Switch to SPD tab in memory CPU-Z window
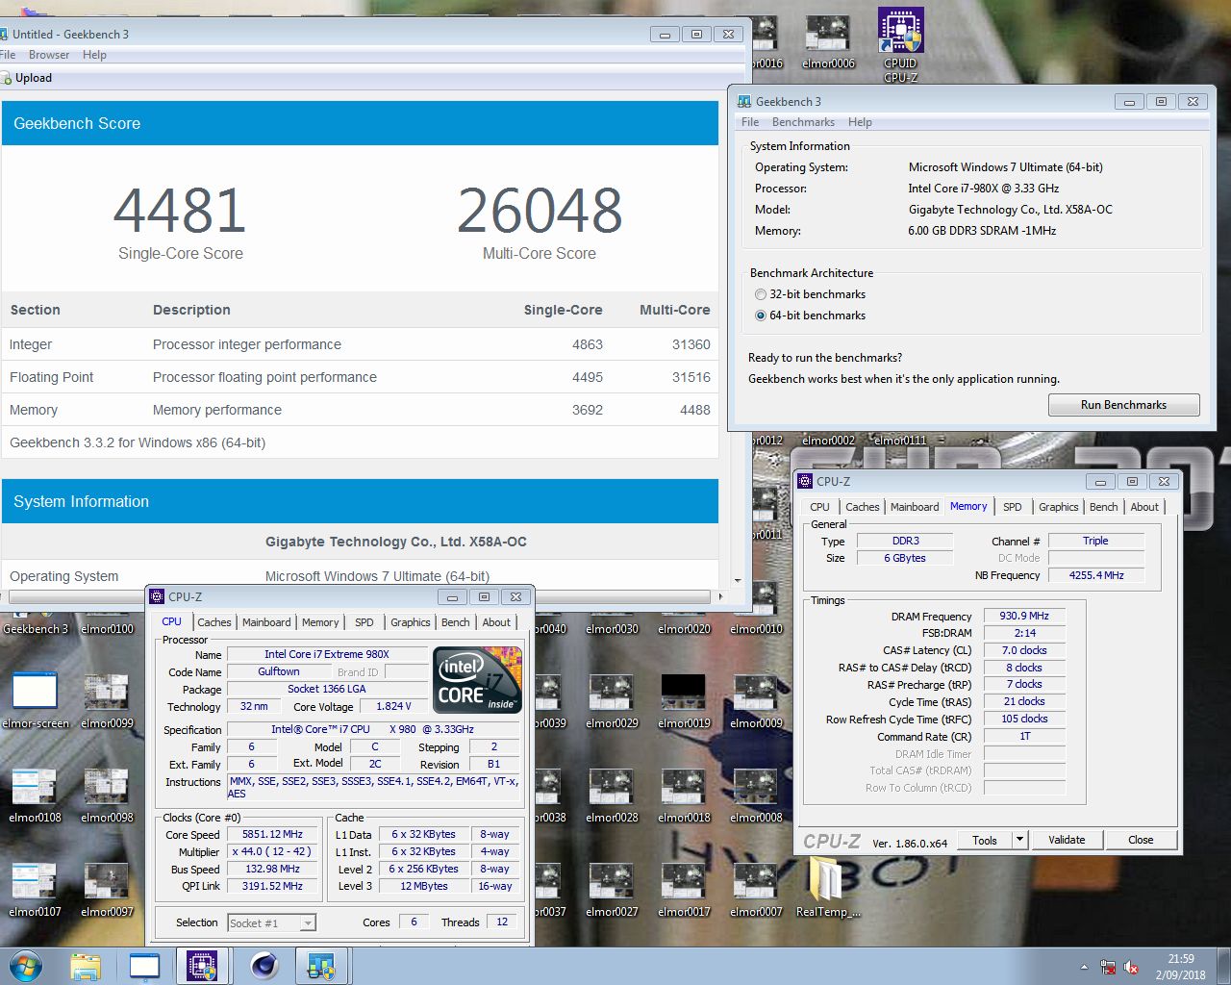Screen dimensions: 1231x985 click(x=1013, y=507)
